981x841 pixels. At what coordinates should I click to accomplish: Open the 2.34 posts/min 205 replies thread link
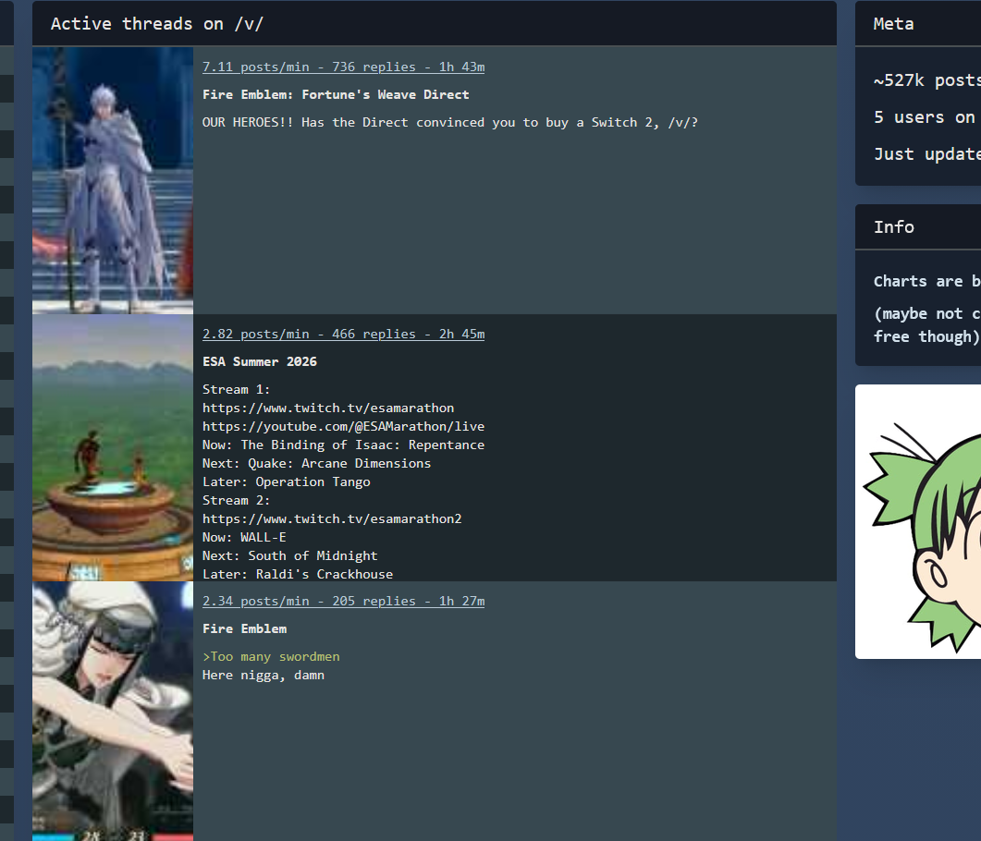(x=343, y=601)
